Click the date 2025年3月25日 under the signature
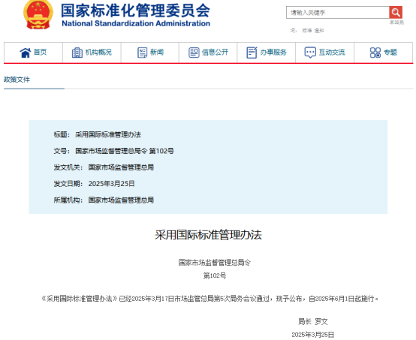The image size is (416, 340). click(x=313, y=335)
